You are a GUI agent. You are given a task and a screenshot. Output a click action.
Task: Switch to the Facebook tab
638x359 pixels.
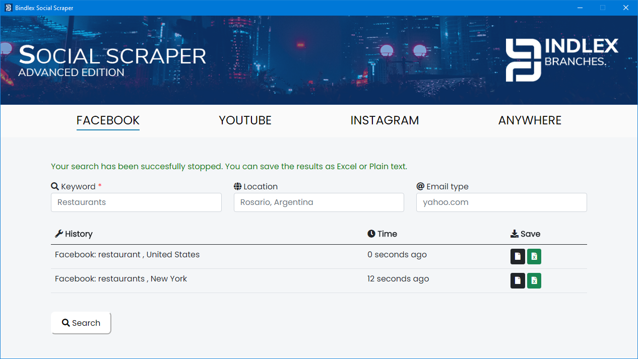coord(108,120)
